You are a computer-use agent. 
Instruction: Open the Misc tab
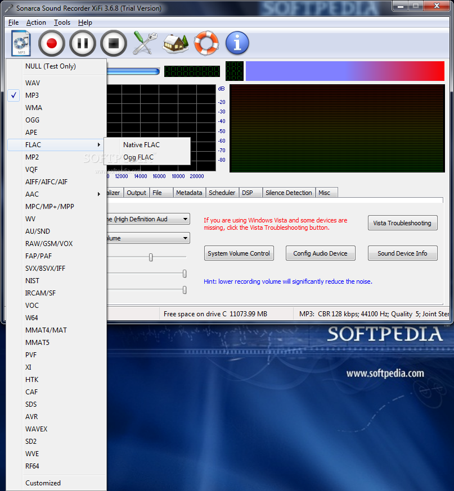pos(326,193)
